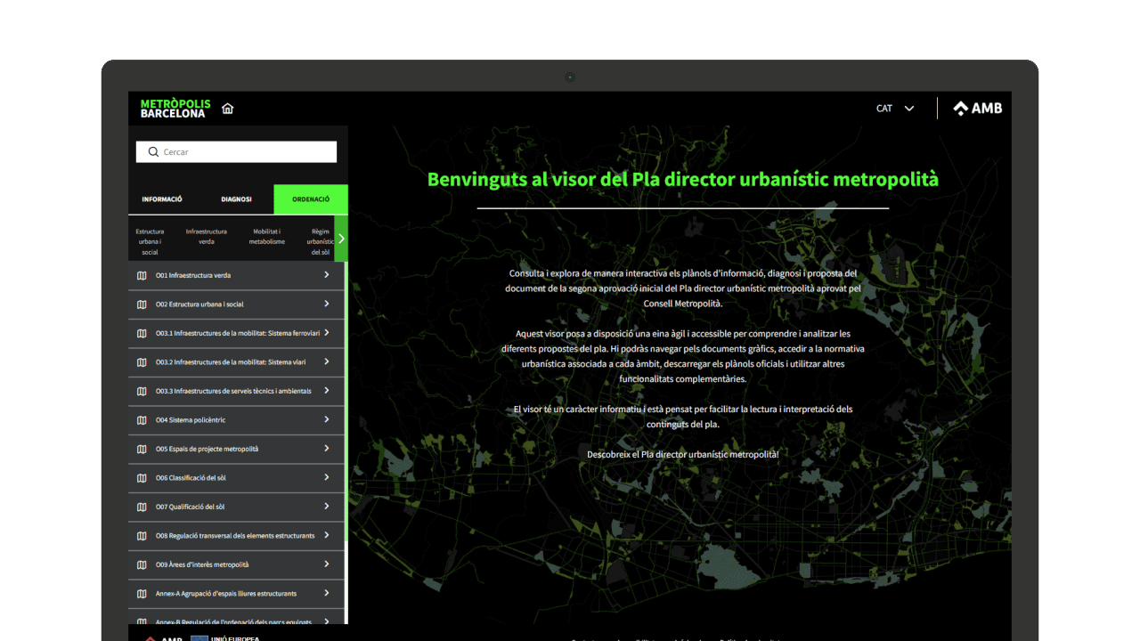
Task: Click the home icon in header
Action: click(x=227, y=109)
